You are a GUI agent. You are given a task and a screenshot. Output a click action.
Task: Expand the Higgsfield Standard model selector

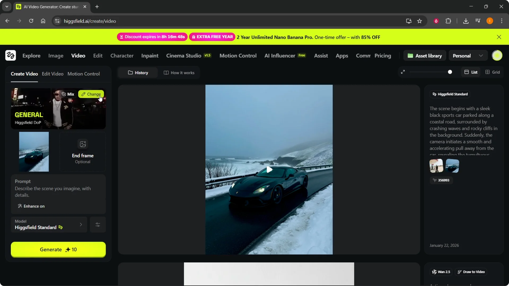coord(49,224)
